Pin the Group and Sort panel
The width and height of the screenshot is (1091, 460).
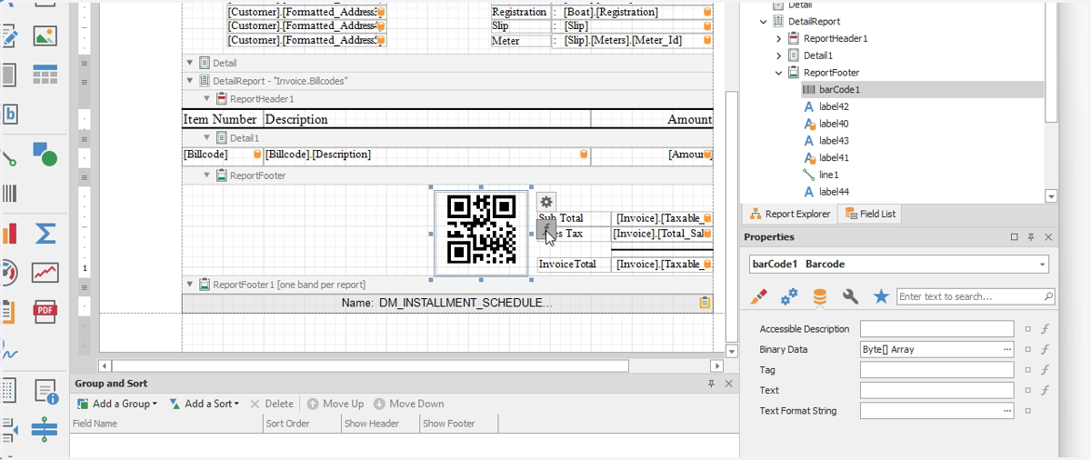point(712,384)
